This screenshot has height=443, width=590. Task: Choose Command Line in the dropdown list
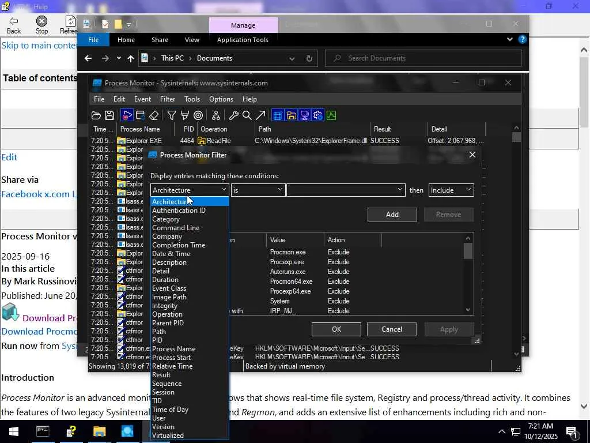click(176, 227)
